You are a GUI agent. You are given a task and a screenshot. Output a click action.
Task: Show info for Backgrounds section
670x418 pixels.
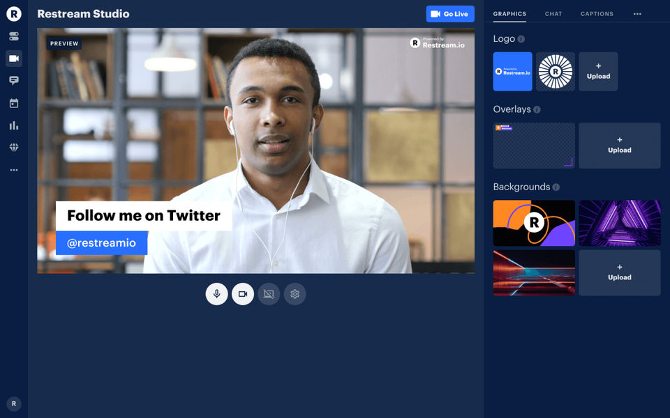pos(556,187)
